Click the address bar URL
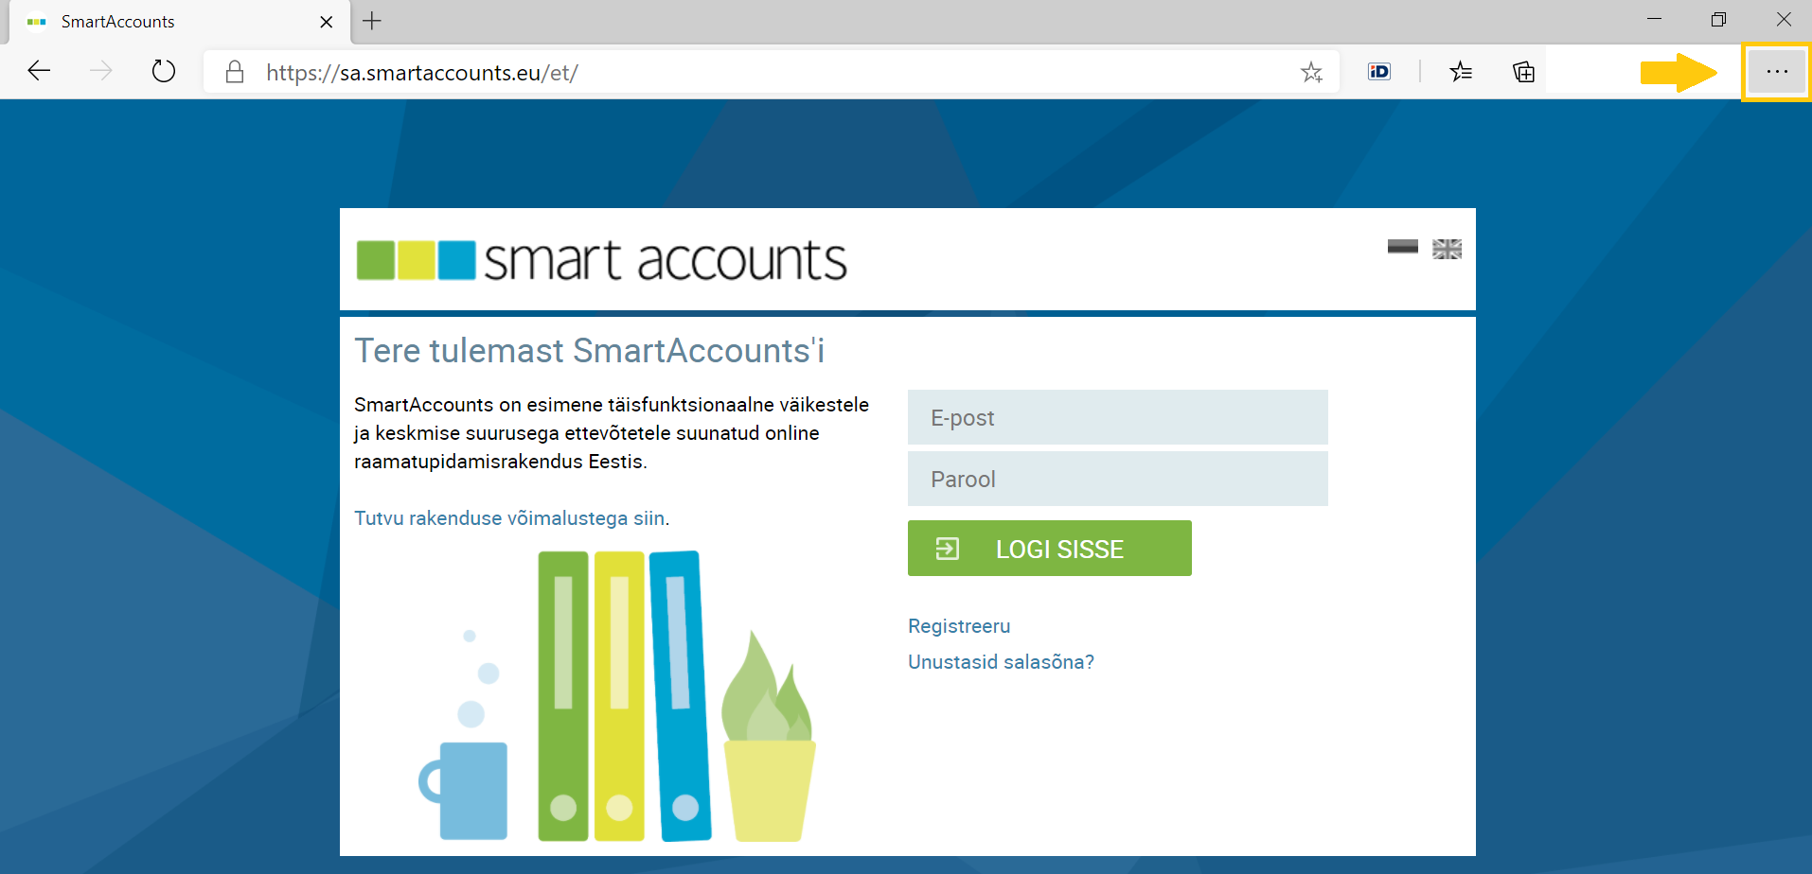Viewport: 1812px width, 874px height. 422,73
